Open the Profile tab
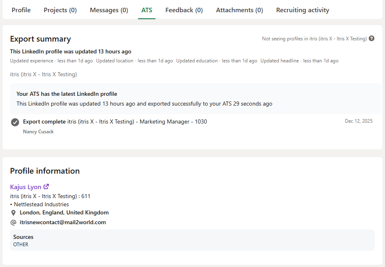This screenshot has height=267, width=385. click(x=21, y=10)
